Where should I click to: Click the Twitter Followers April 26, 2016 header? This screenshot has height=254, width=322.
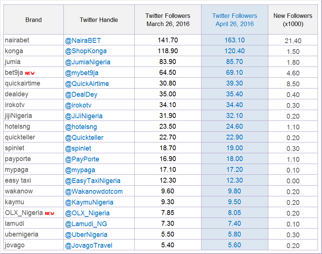235,20
